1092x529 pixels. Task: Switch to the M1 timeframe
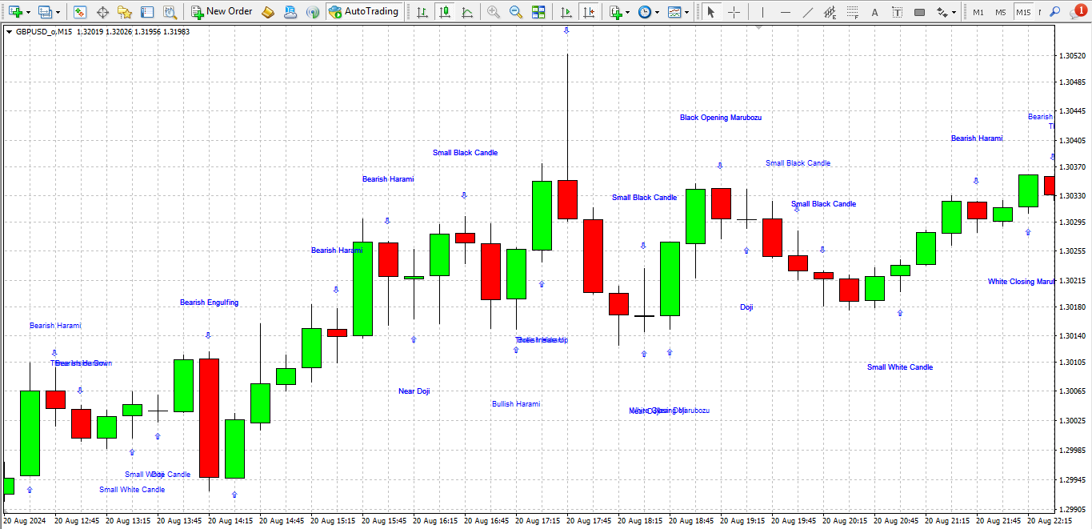tap(978, 12)
